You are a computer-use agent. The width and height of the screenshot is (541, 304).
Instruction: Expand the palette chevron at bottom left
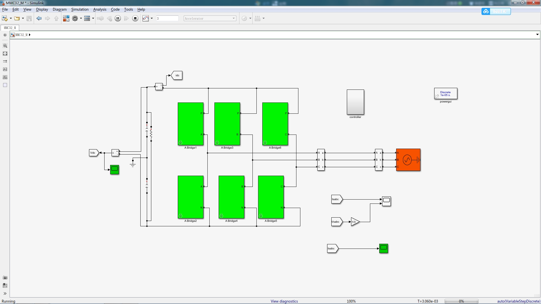pos(5,294)
